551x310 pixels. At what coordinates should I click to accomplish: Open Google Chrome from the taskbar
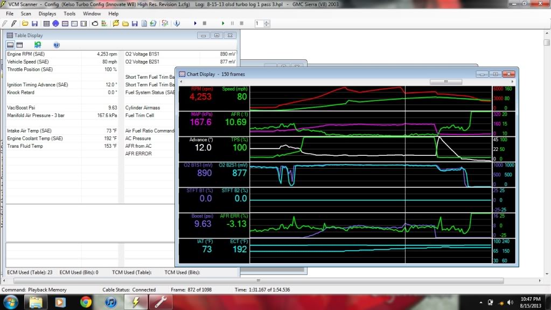[86, 302]
